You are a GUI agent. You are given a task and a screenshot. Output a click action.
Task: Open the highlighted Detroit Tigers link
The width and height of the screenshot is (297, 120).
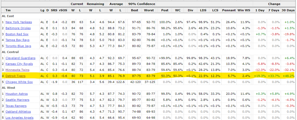[16, 76]
